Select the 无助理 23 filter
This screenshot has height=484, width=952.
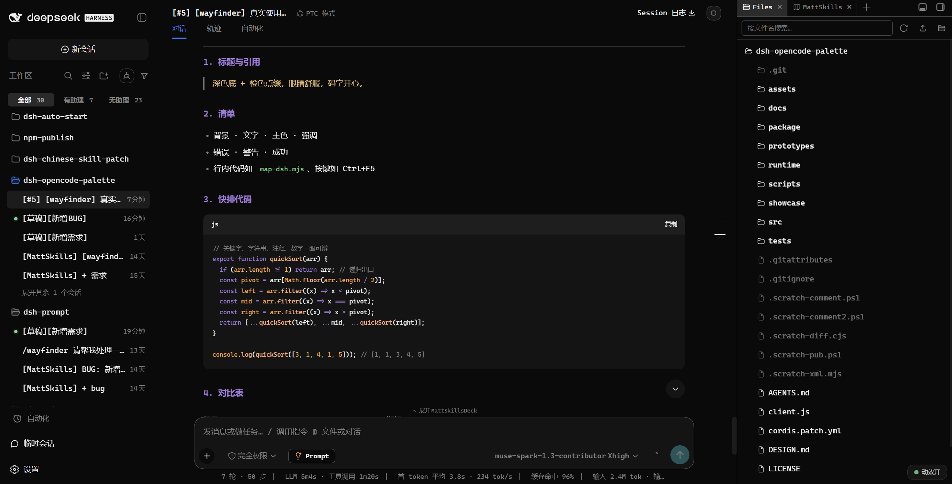(x=125, y=100)
